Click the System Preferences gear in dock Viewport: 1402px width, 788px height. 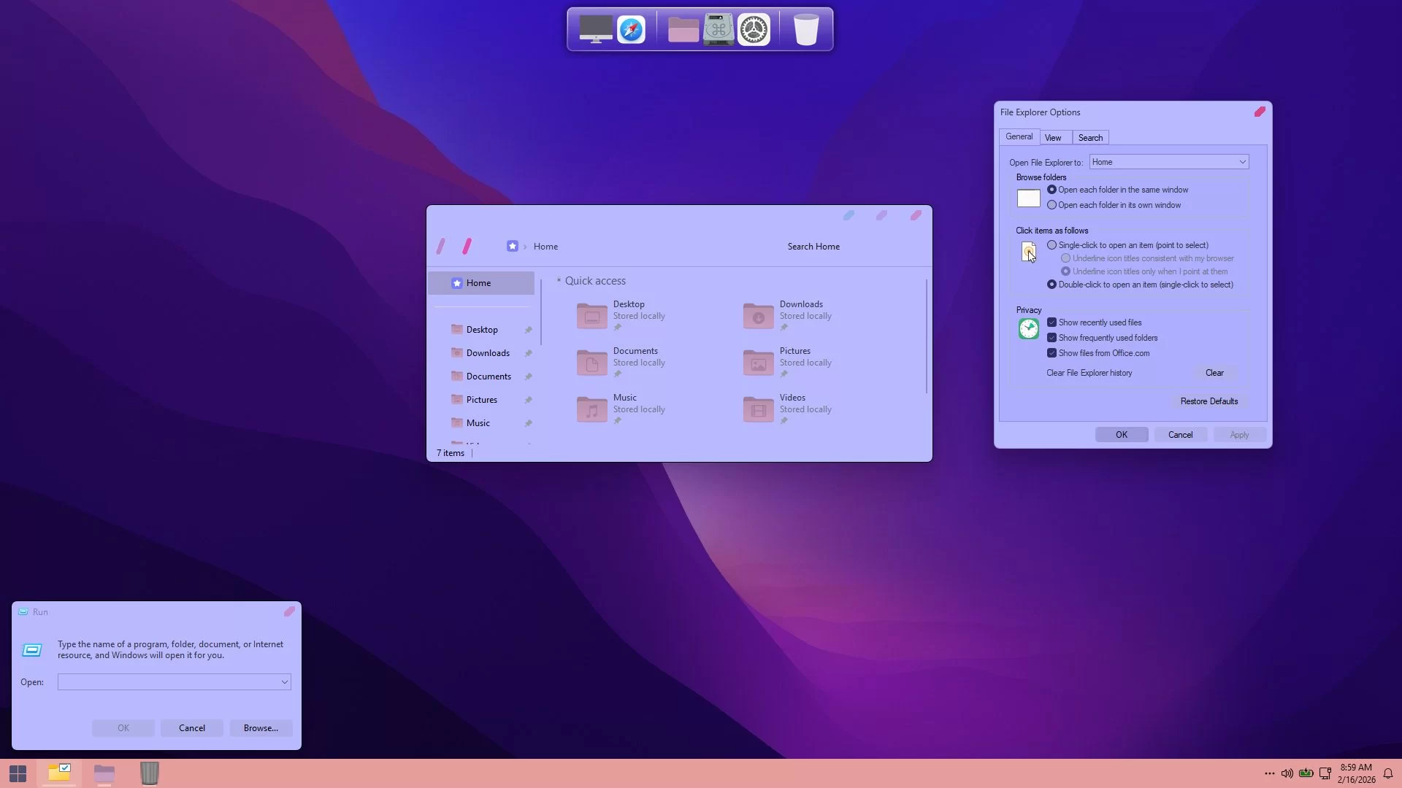click(754, 30)
